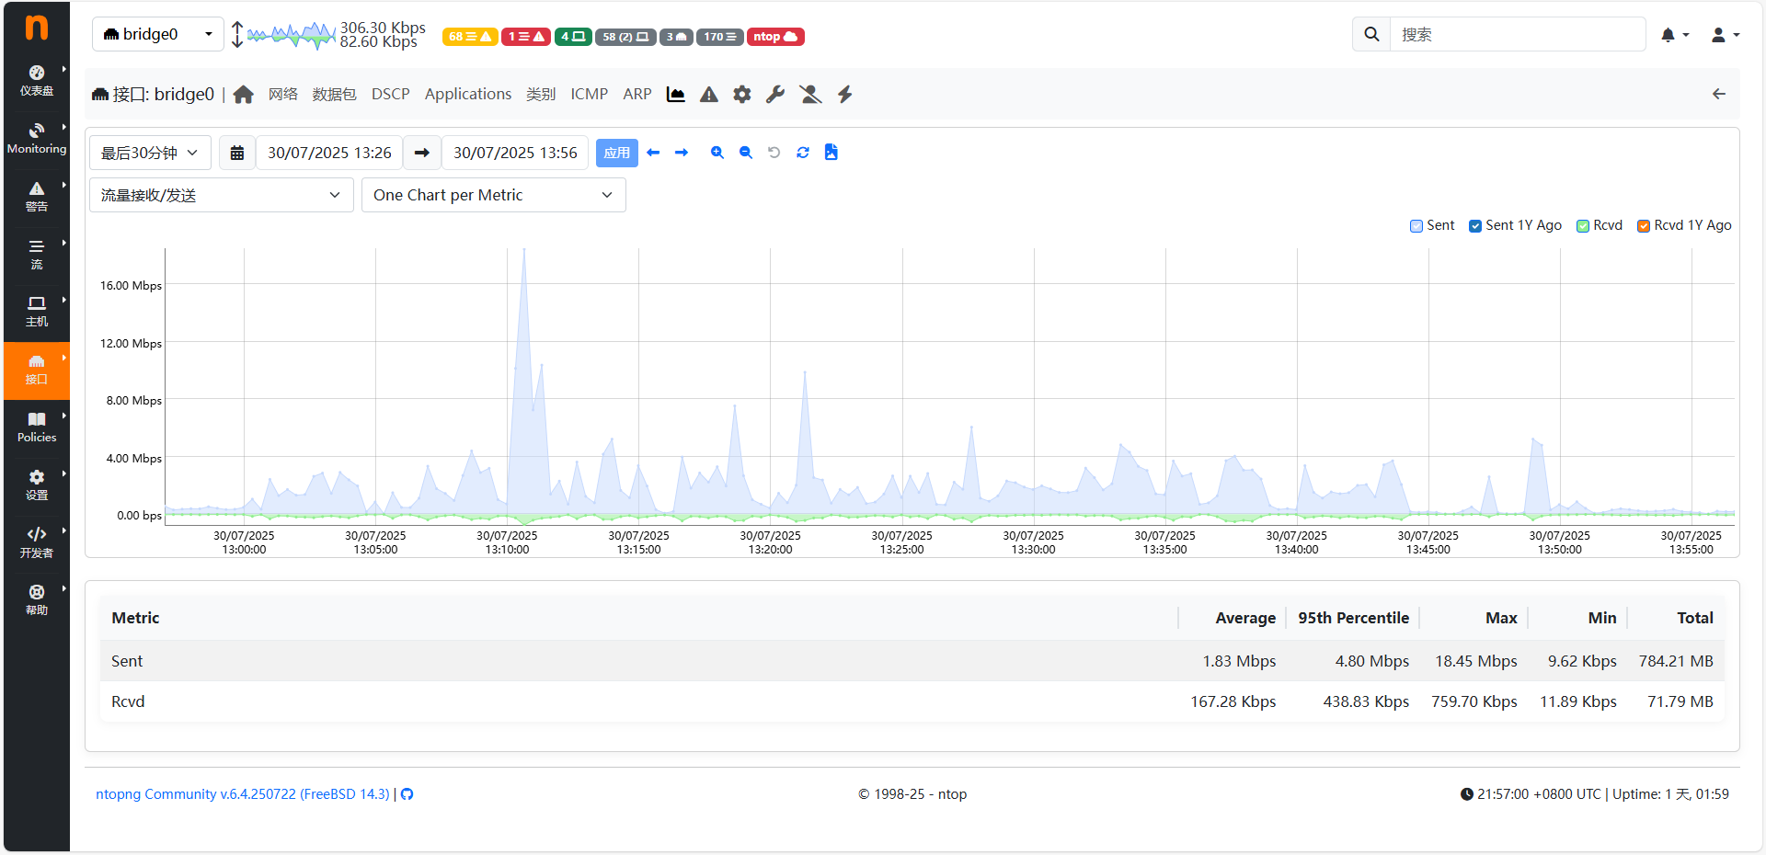The height and width of the screenshot is (855, 1766).
Task: Open the One Chart per Metric dropdown
Action: click(493, 195)
